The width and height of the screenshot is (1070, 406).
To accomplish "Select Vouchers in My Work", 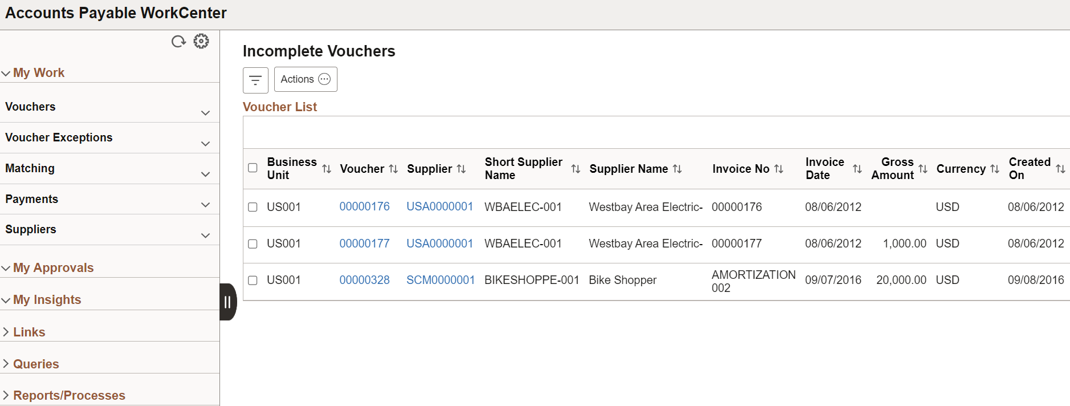I will (x=30, y=107).
